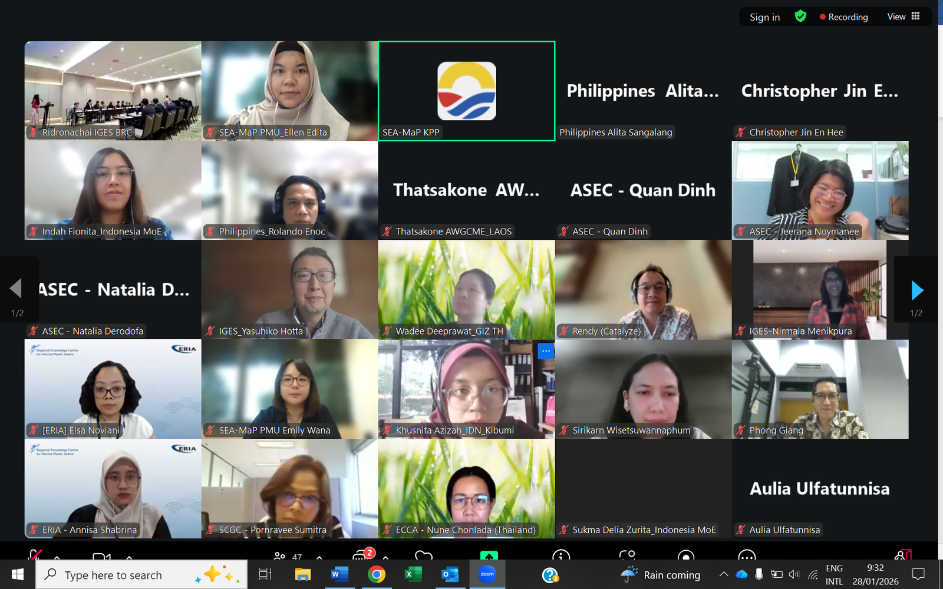Toggle the camera video on
Screen dimensions: 943x589
101,556
